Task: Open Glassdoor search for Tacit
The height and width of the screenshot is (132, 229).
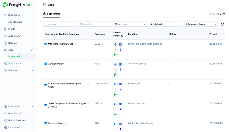Action: [x=115, y=74]
